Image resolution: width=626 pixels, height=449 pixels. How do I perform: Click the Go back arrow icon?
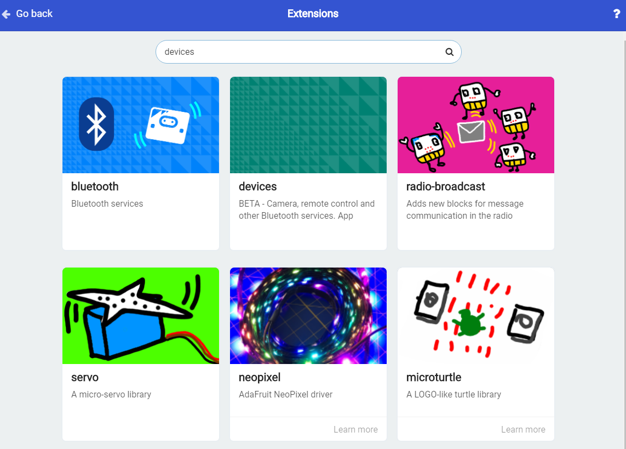coord(6,14)
